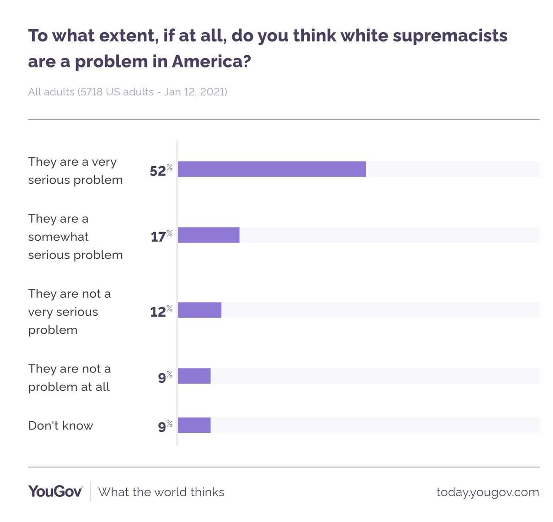Click the 52% value label

(161, 170)
